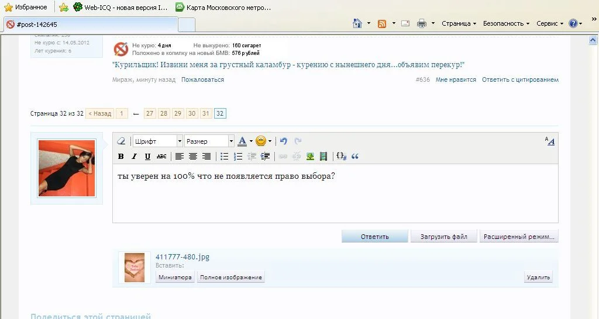Insert a quote with the quotation icon
The width and height of the screenshot is (599, 319).
[x=354, y=157]
